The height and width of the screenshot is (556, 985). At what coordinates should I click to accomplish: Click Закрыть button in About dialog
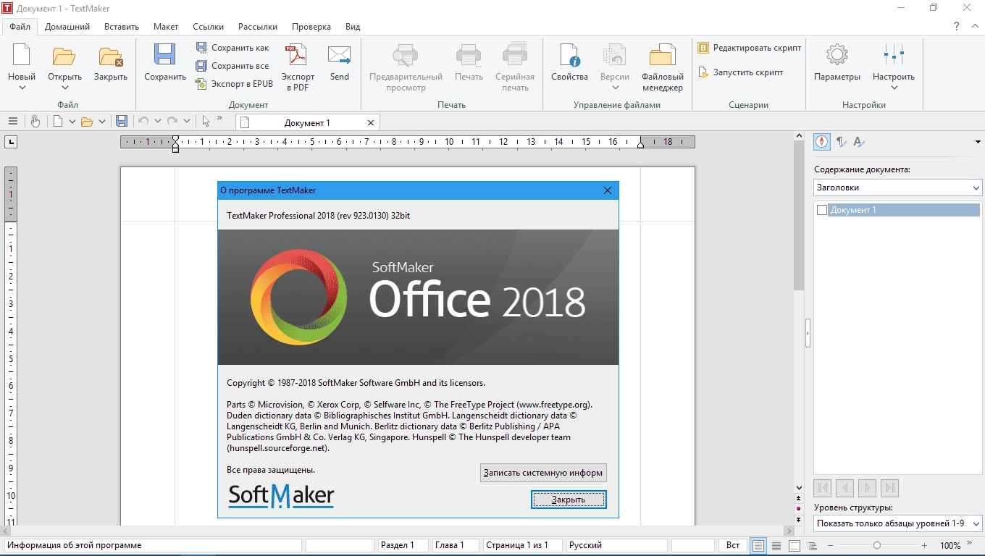pos(569,500)
